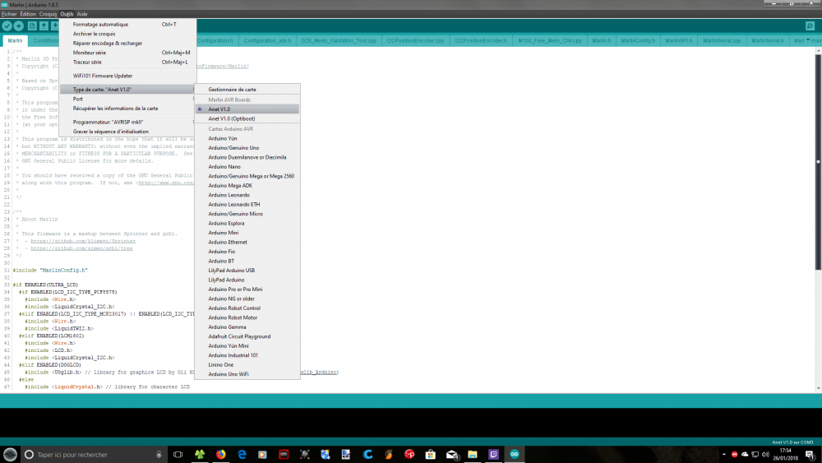The width and height of the screenshot is (822, 463).
Task: Select Arduino Leonardo ETH board
Action: [x=247, y=205]
